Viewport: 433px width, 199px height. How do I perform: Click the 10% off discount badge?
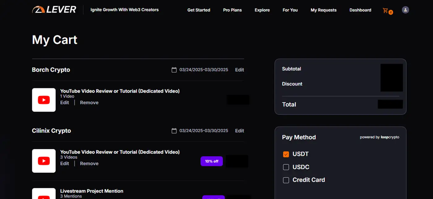point(212,161)
